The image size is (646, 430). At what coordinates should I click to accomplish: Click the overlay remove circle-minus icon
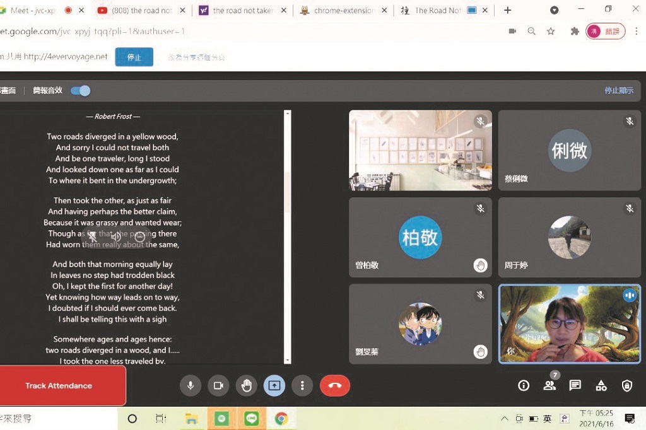click(139, 236)
